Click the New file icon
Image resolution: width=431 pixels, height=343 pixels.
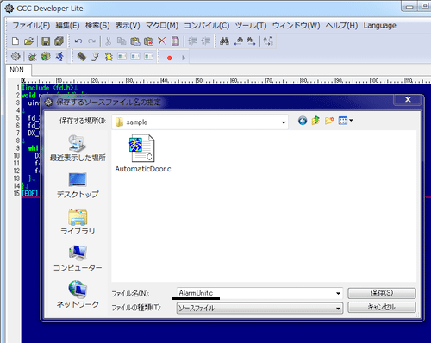(x=16, y=41)
